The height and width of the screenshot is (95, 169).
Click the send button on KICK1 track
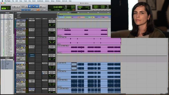coord(45,63)
